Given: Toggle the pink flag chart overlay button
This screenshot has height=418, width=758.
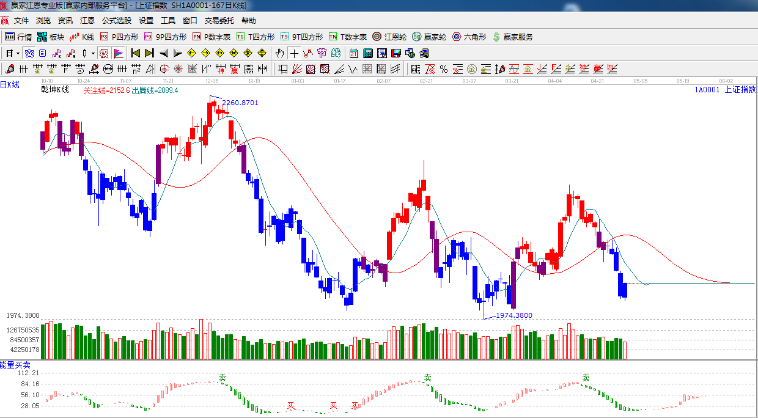Looking at the screenshot, I should (118, 53).
